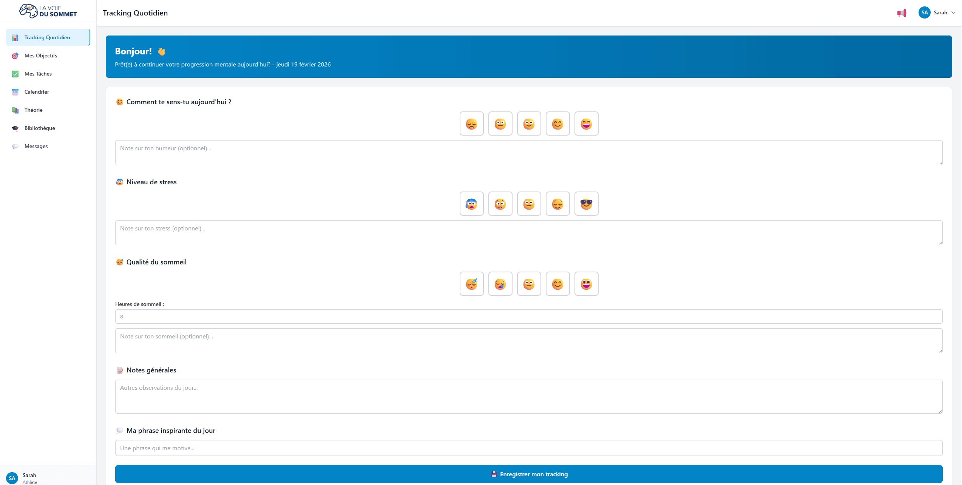Focus the Ma phrase inspirante input

pyautogui.click(x=528, y=448)
